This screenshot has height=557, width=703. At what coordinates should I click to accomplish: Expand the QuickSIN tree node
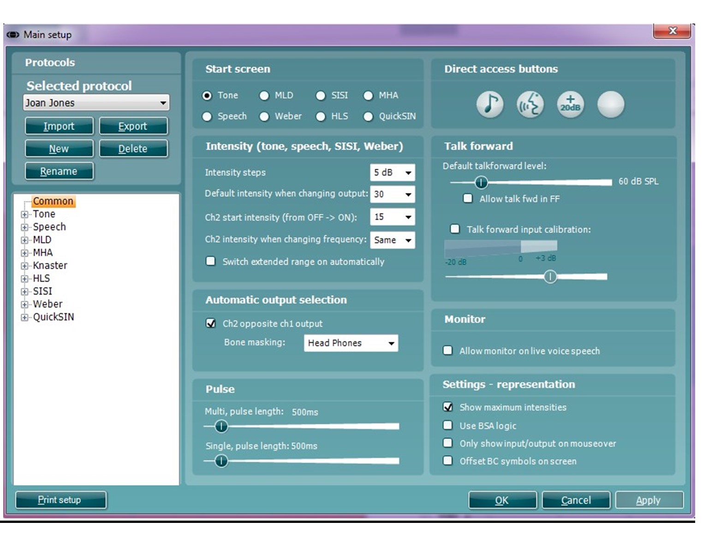(x=24, y=317)
